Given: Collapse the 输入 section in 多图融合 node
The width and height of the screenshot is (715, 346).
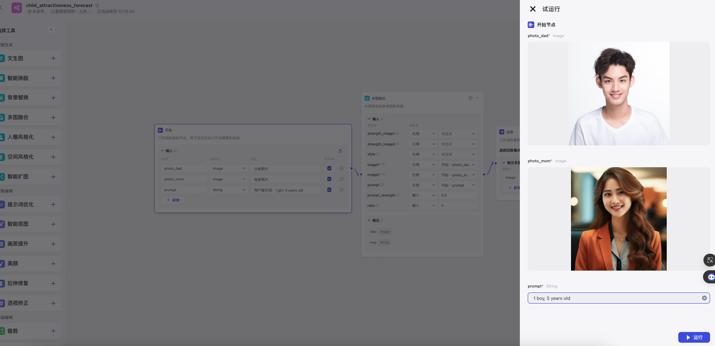Looking at the screenshot, I should click(x=369, y=119).
